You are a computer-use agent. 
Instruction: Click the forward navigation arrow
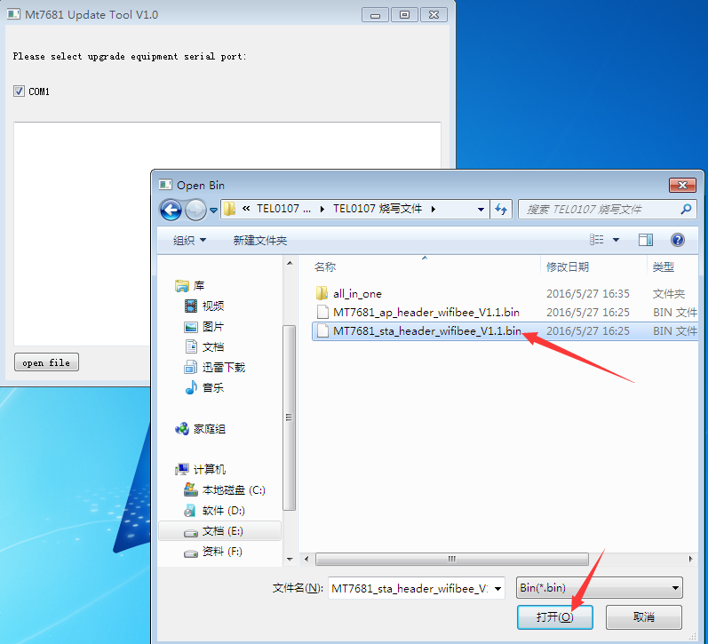tap(195, 210)
